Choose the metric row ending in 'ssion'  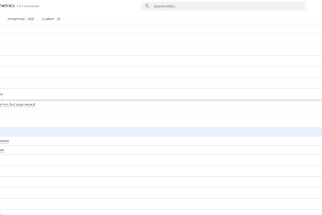tap(4, 141)
